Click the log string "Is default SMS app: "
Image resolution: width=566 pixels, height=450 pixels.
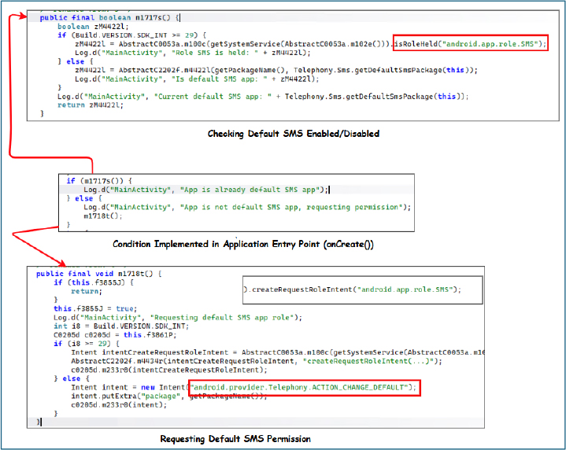pos(221,79)
